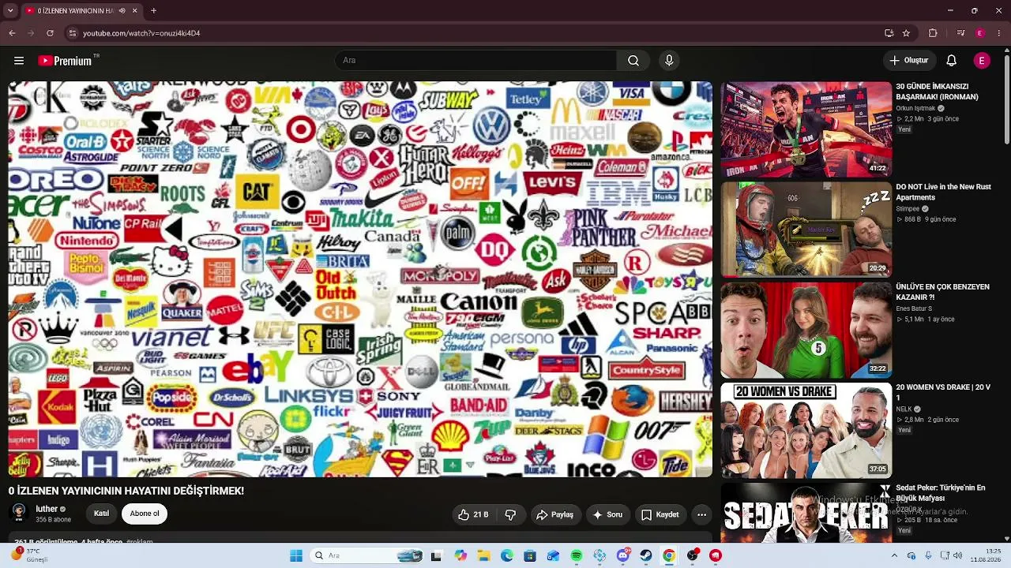Bookmark this page with the star
The height and width of the screenshot is (568, 1011).
pyautogui.click(x=906, y=33)
